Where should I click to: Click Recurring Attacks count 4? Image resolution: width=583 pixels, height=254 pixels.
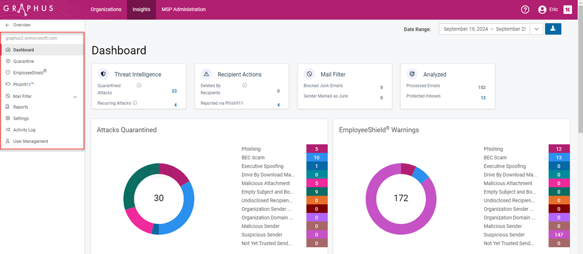point(176,105)
